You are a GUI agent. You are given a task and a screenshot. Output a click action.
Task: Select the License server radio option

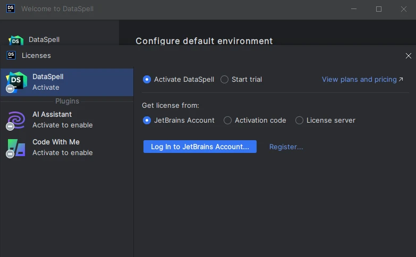point(300,121)
